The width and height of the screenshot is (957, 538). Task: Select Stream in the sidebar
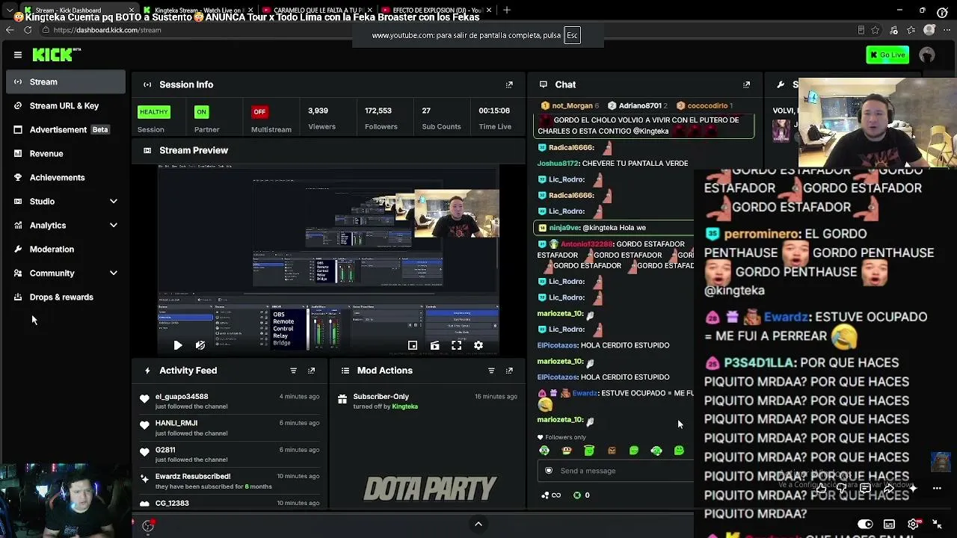[66, 82]
